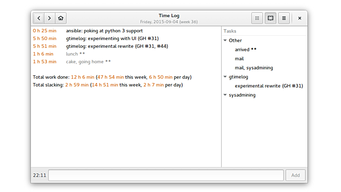341x192 pixels.
Task: Click the Add button
Action: [295, 175]
